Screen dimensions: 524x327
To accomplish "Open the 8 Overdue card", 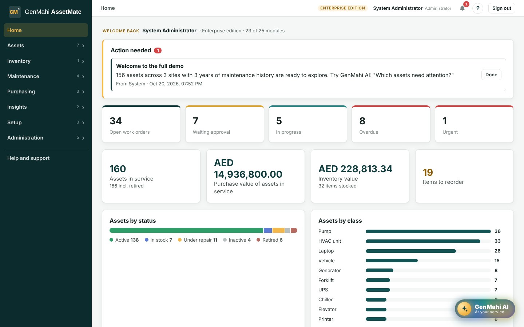I will click(391, 124).
